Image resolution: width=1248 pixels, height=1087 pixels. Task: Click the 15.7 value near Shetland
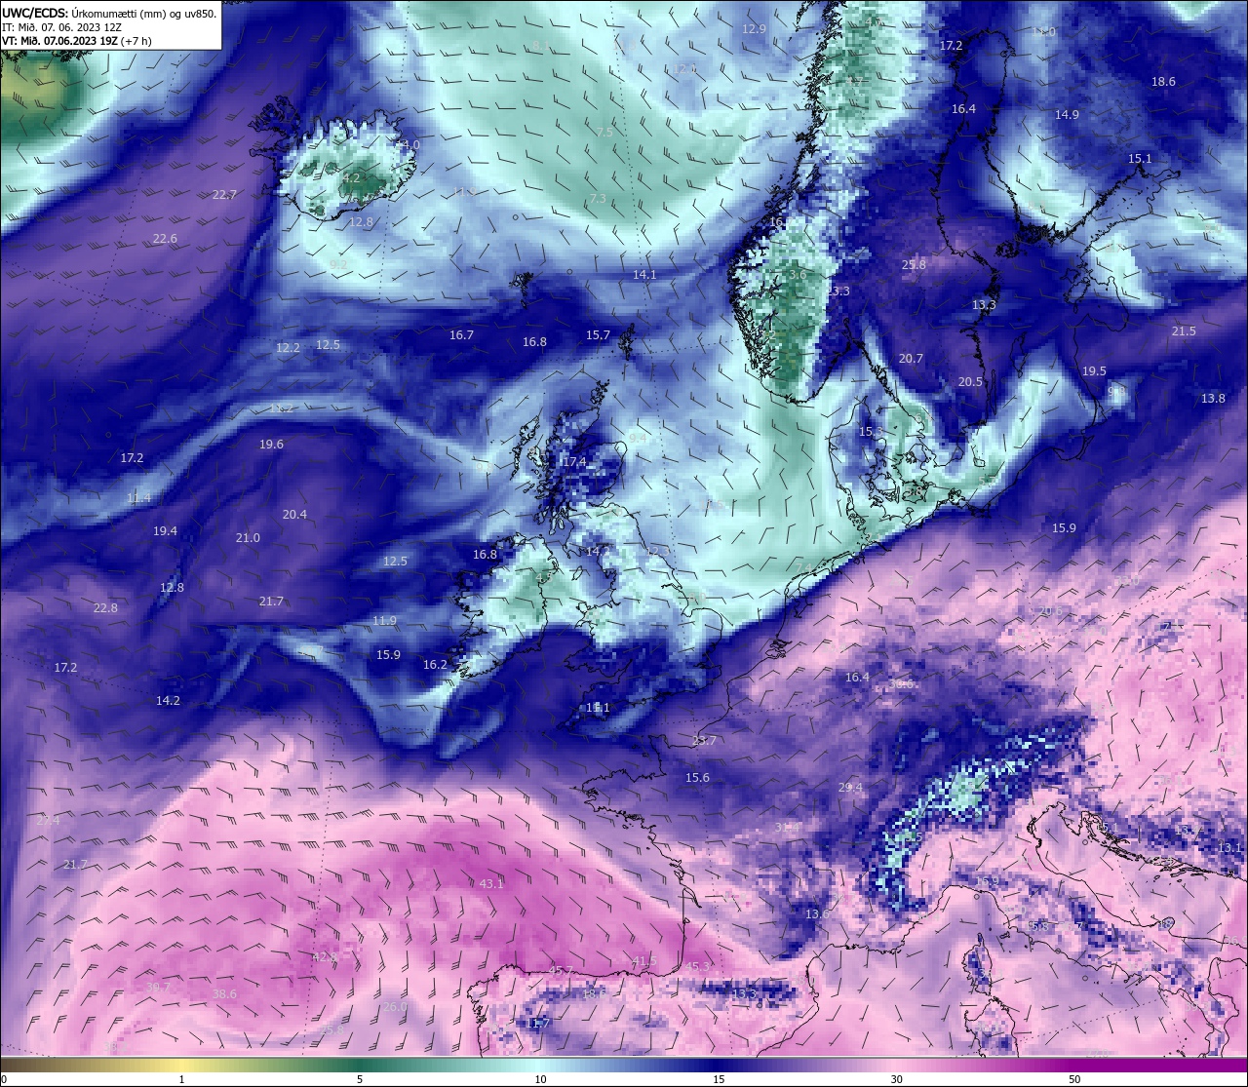point(598,335)
